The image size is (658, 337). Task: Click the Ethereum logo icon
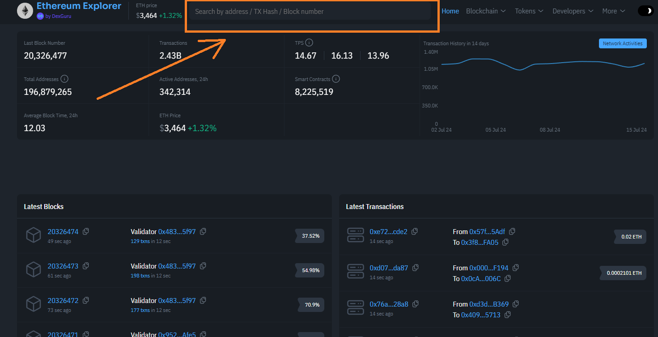click(25, 11)
